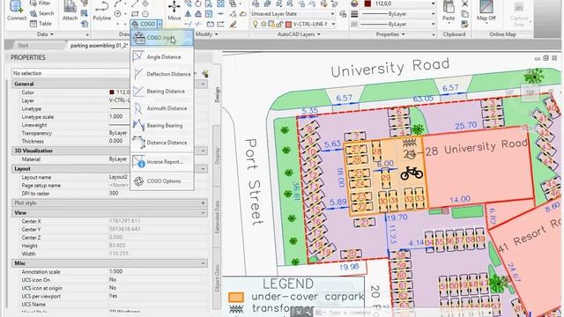
Task: Select the Polyline draw tool
Action: [102, 11]
